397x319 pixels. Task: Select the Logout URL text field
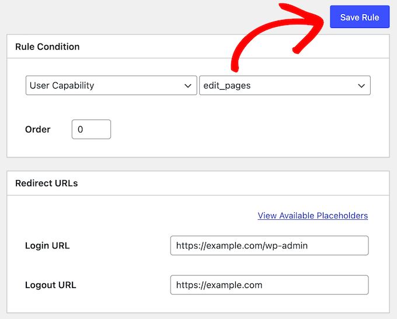point(269,285)
